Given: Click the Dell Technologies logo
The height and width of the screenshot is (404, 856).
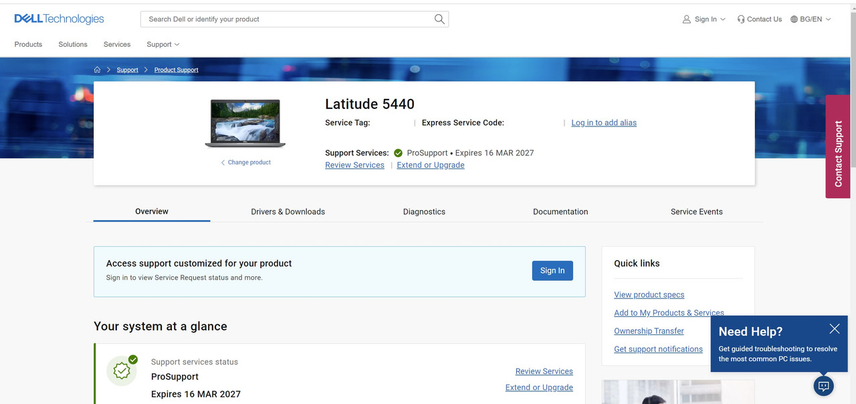Looking at the screenshot, I should tap(59, 19).
